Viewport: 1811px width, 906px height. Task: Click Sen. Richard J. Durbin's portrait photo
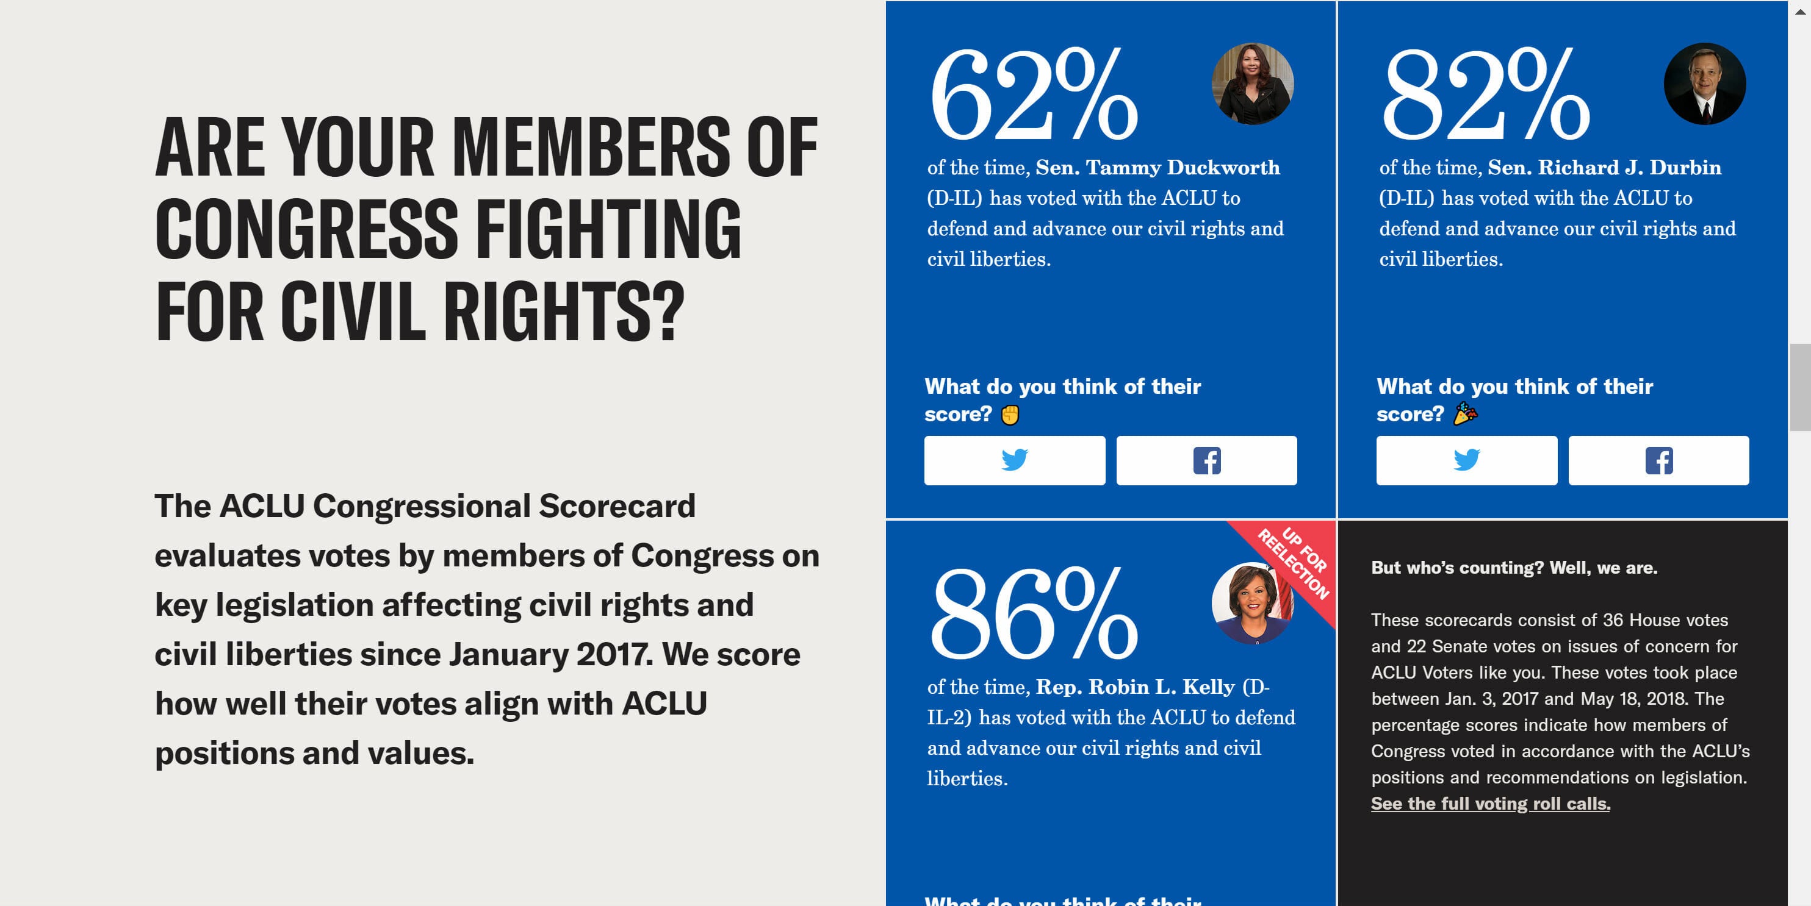click(x=1705, y=84)
